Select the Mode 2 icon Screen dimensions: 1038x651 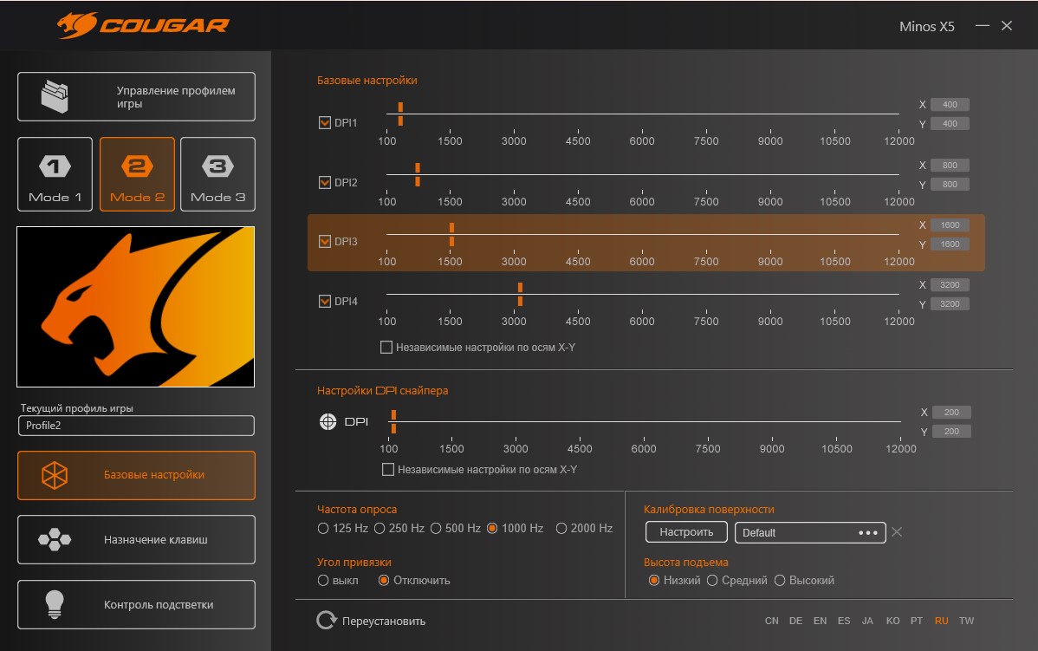pyautogui.click(x=137, y=166)
